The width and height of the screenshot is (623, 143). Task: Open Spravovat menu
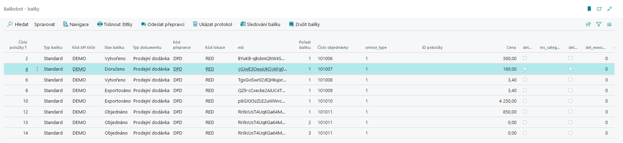pos(45,24)
